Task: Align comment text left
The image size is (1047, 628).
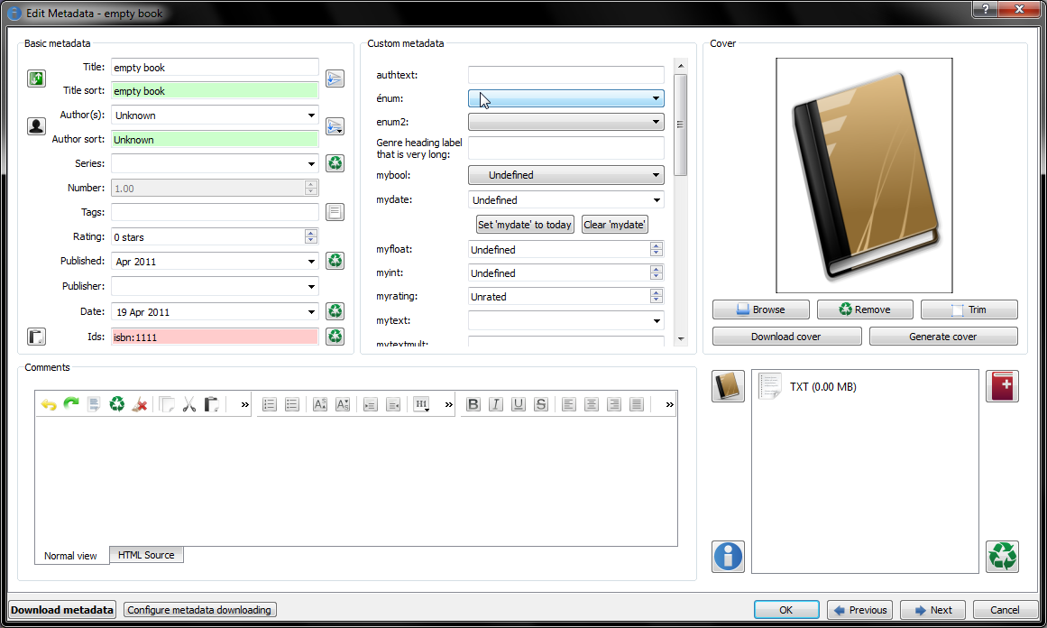Action: (x=569, y=404)
